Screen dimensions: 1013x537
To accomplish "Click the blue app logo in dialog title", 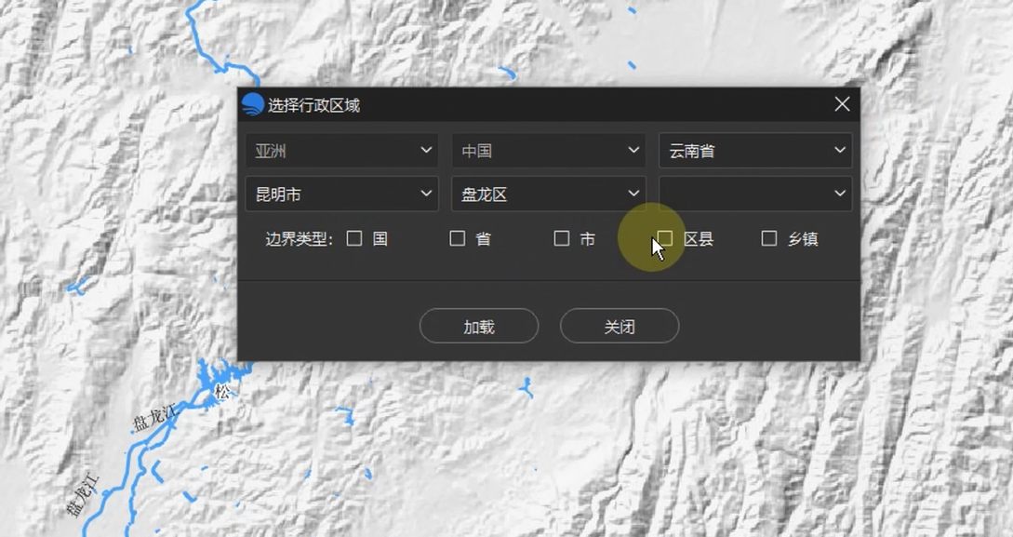I will click(253, 104).
